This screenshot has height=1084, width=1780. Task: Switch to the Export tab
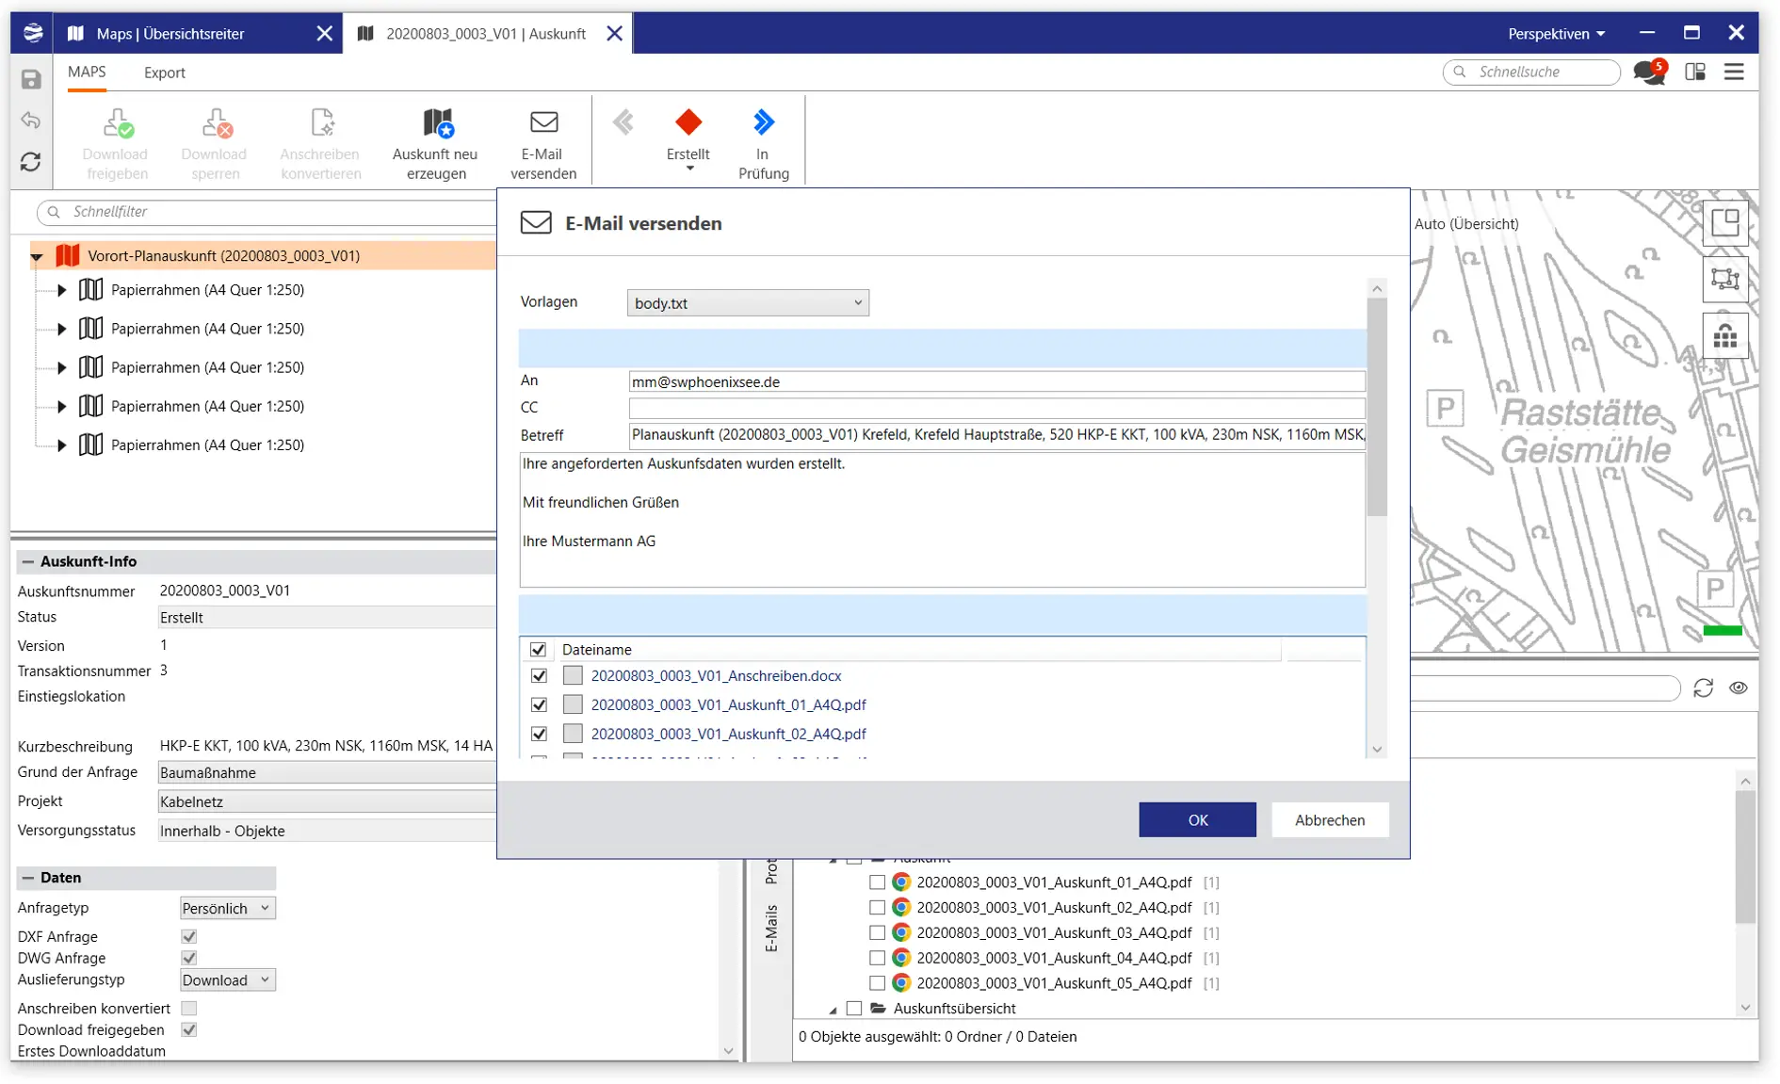[165, 73]
